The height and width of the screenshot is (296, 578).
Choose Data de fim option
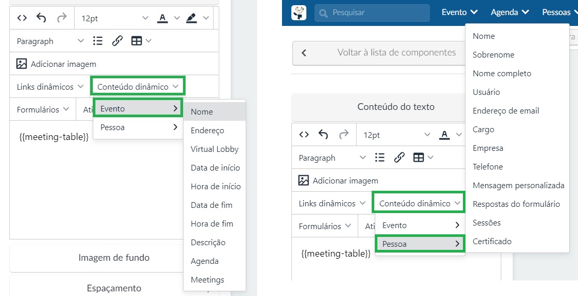pyautogui.click(x=215, y=205)
